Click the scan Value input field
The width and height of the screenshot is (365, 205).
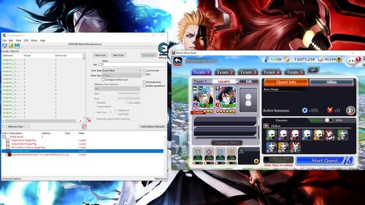pyautogui.click(x=134, y=64)
